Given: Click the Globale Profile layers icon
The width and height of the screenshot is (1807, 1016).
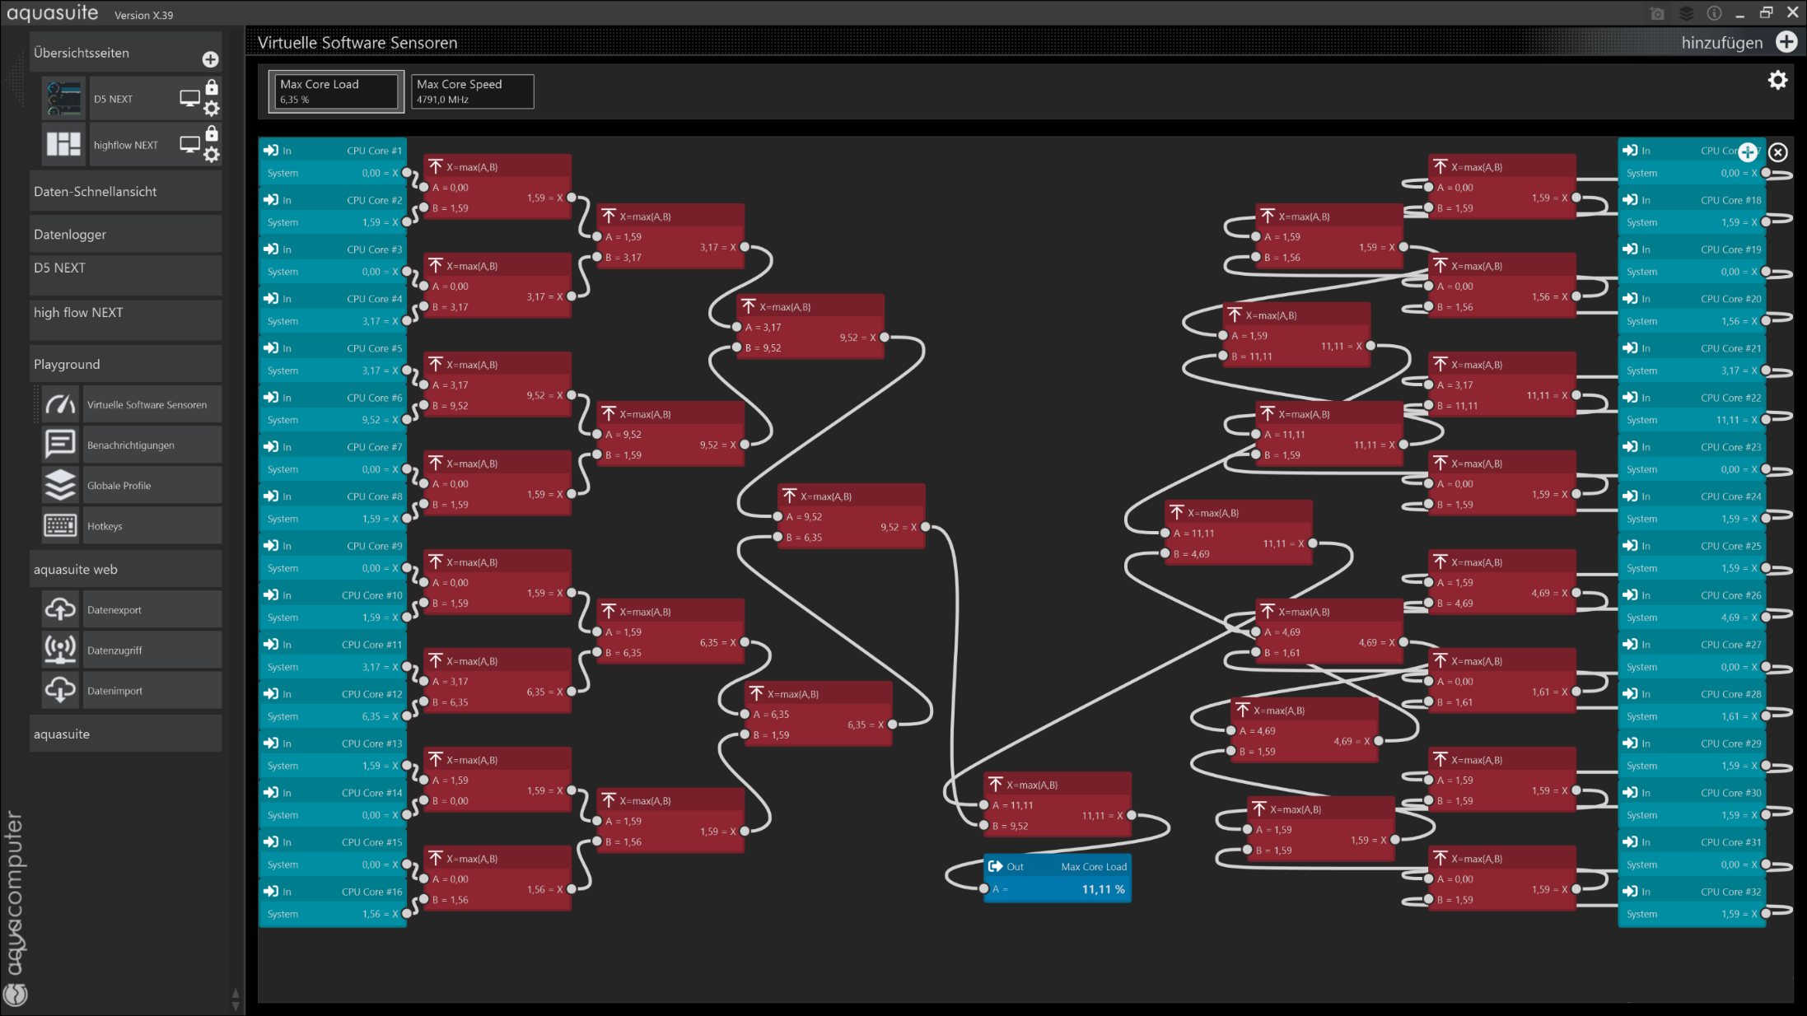Looking at the screenshot, I should click(60, 486).
